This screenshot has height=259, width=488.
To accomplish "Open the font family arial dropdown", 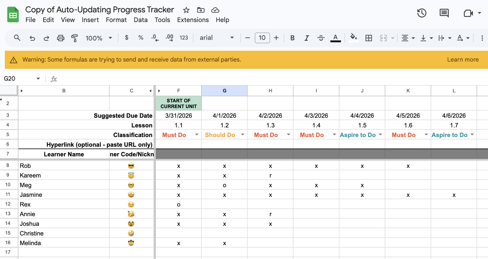I will tap(217, 38).
